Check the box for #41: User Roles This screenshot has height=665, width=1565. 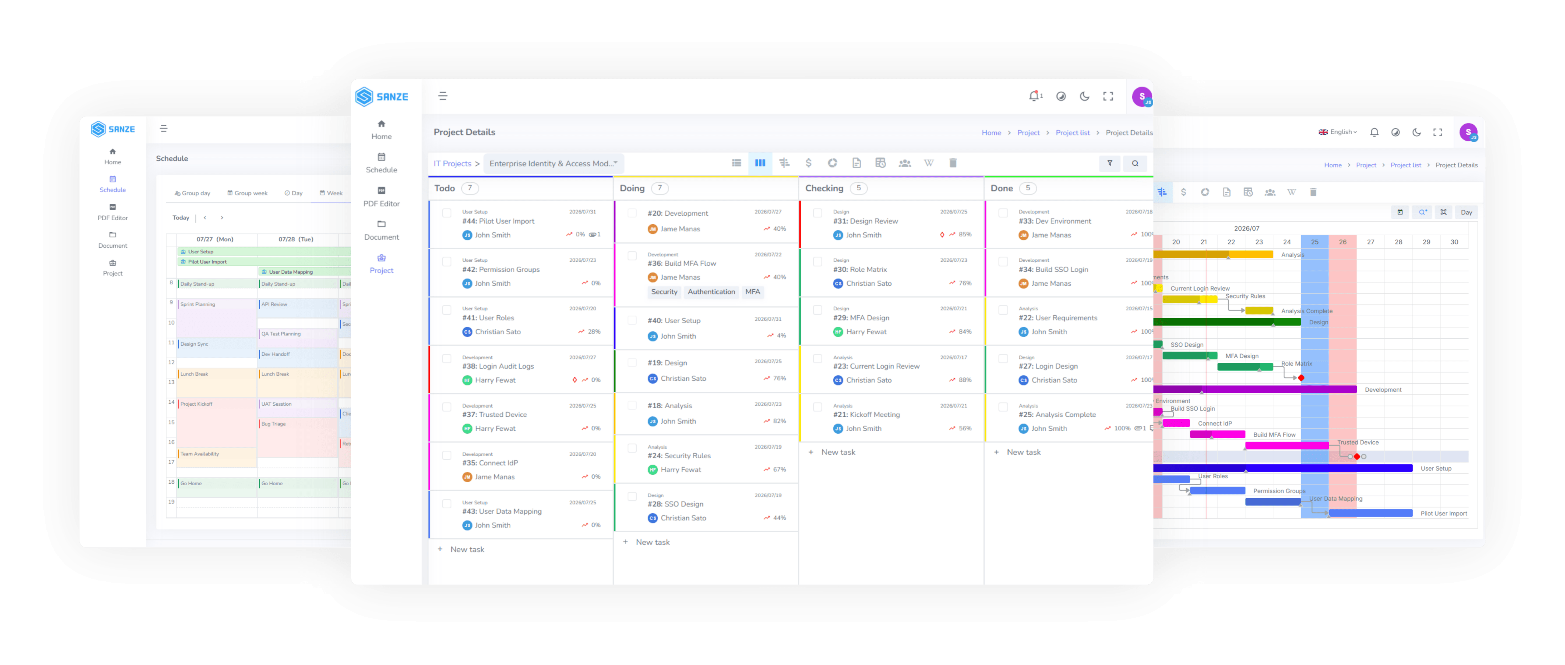(446, 310)
